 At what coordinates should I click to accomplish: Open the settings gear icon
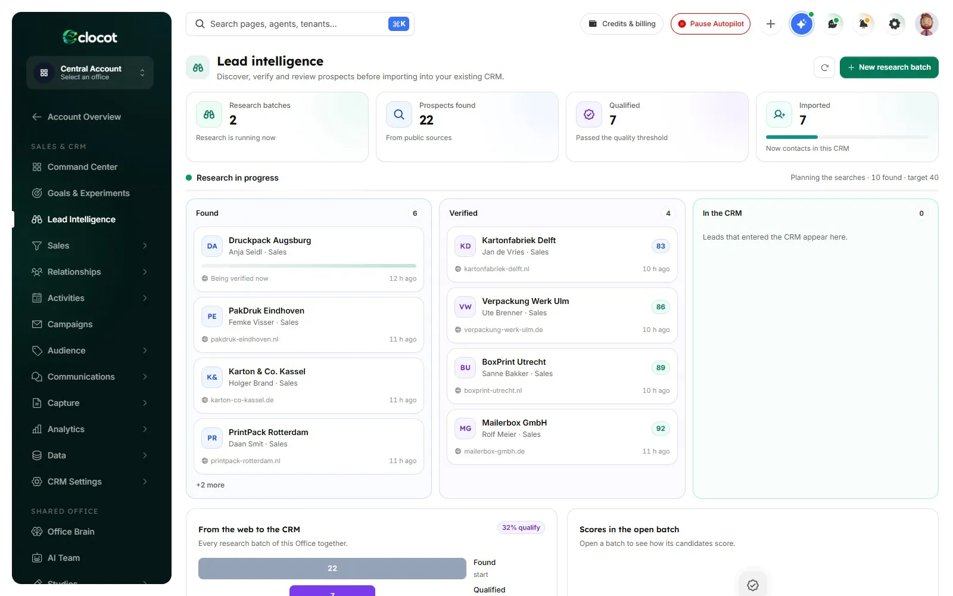[895, 24]
